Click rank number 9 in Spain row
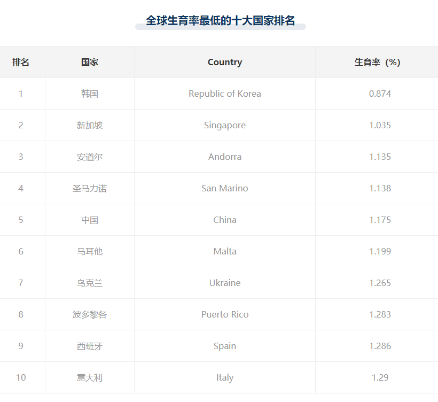 click(x=21, y=346)
